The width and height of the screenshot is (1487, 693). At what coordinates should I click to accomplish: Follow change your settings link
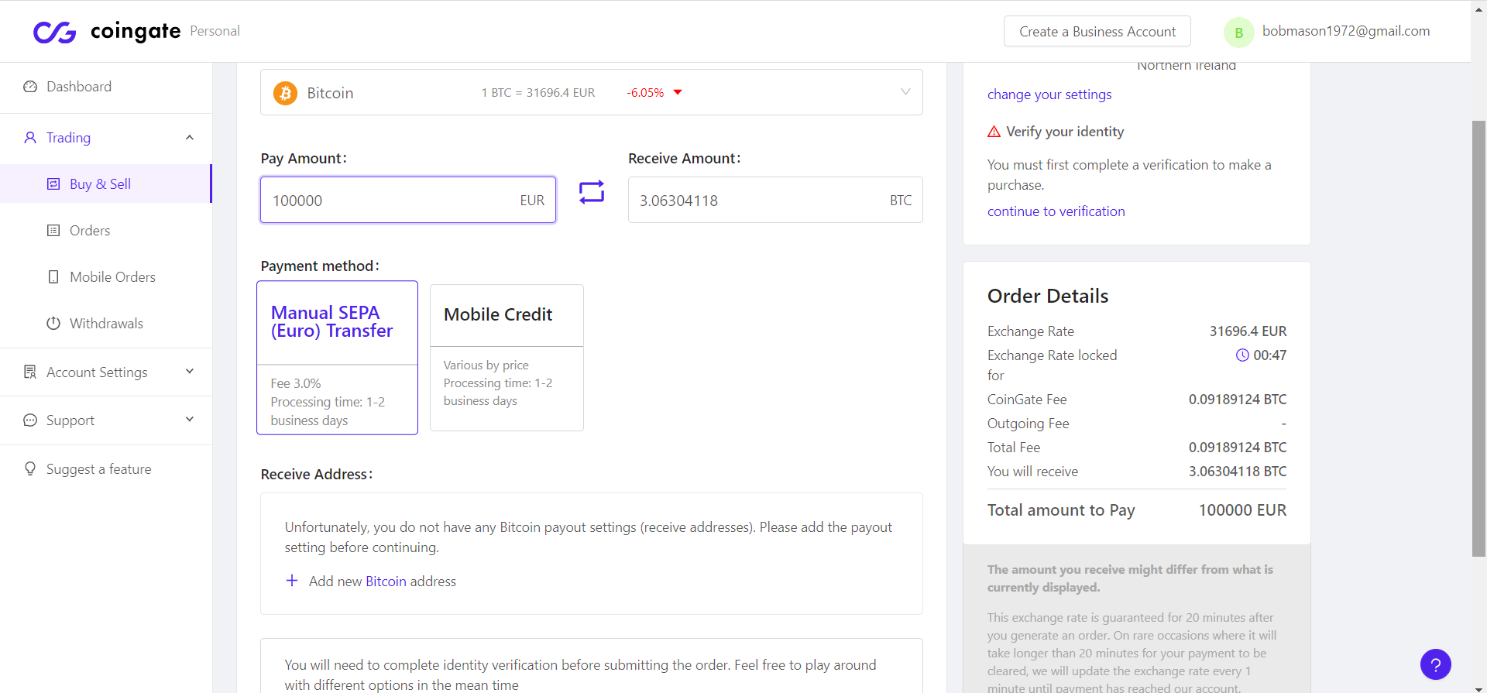(1049, 94)
